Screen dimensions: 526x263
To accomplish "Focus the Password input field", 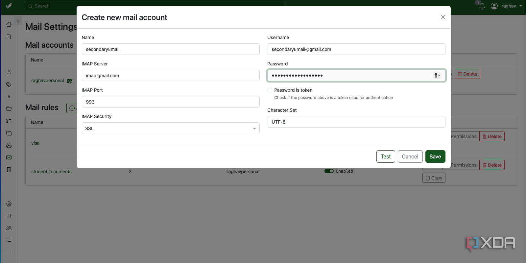I will click(356, 76).
